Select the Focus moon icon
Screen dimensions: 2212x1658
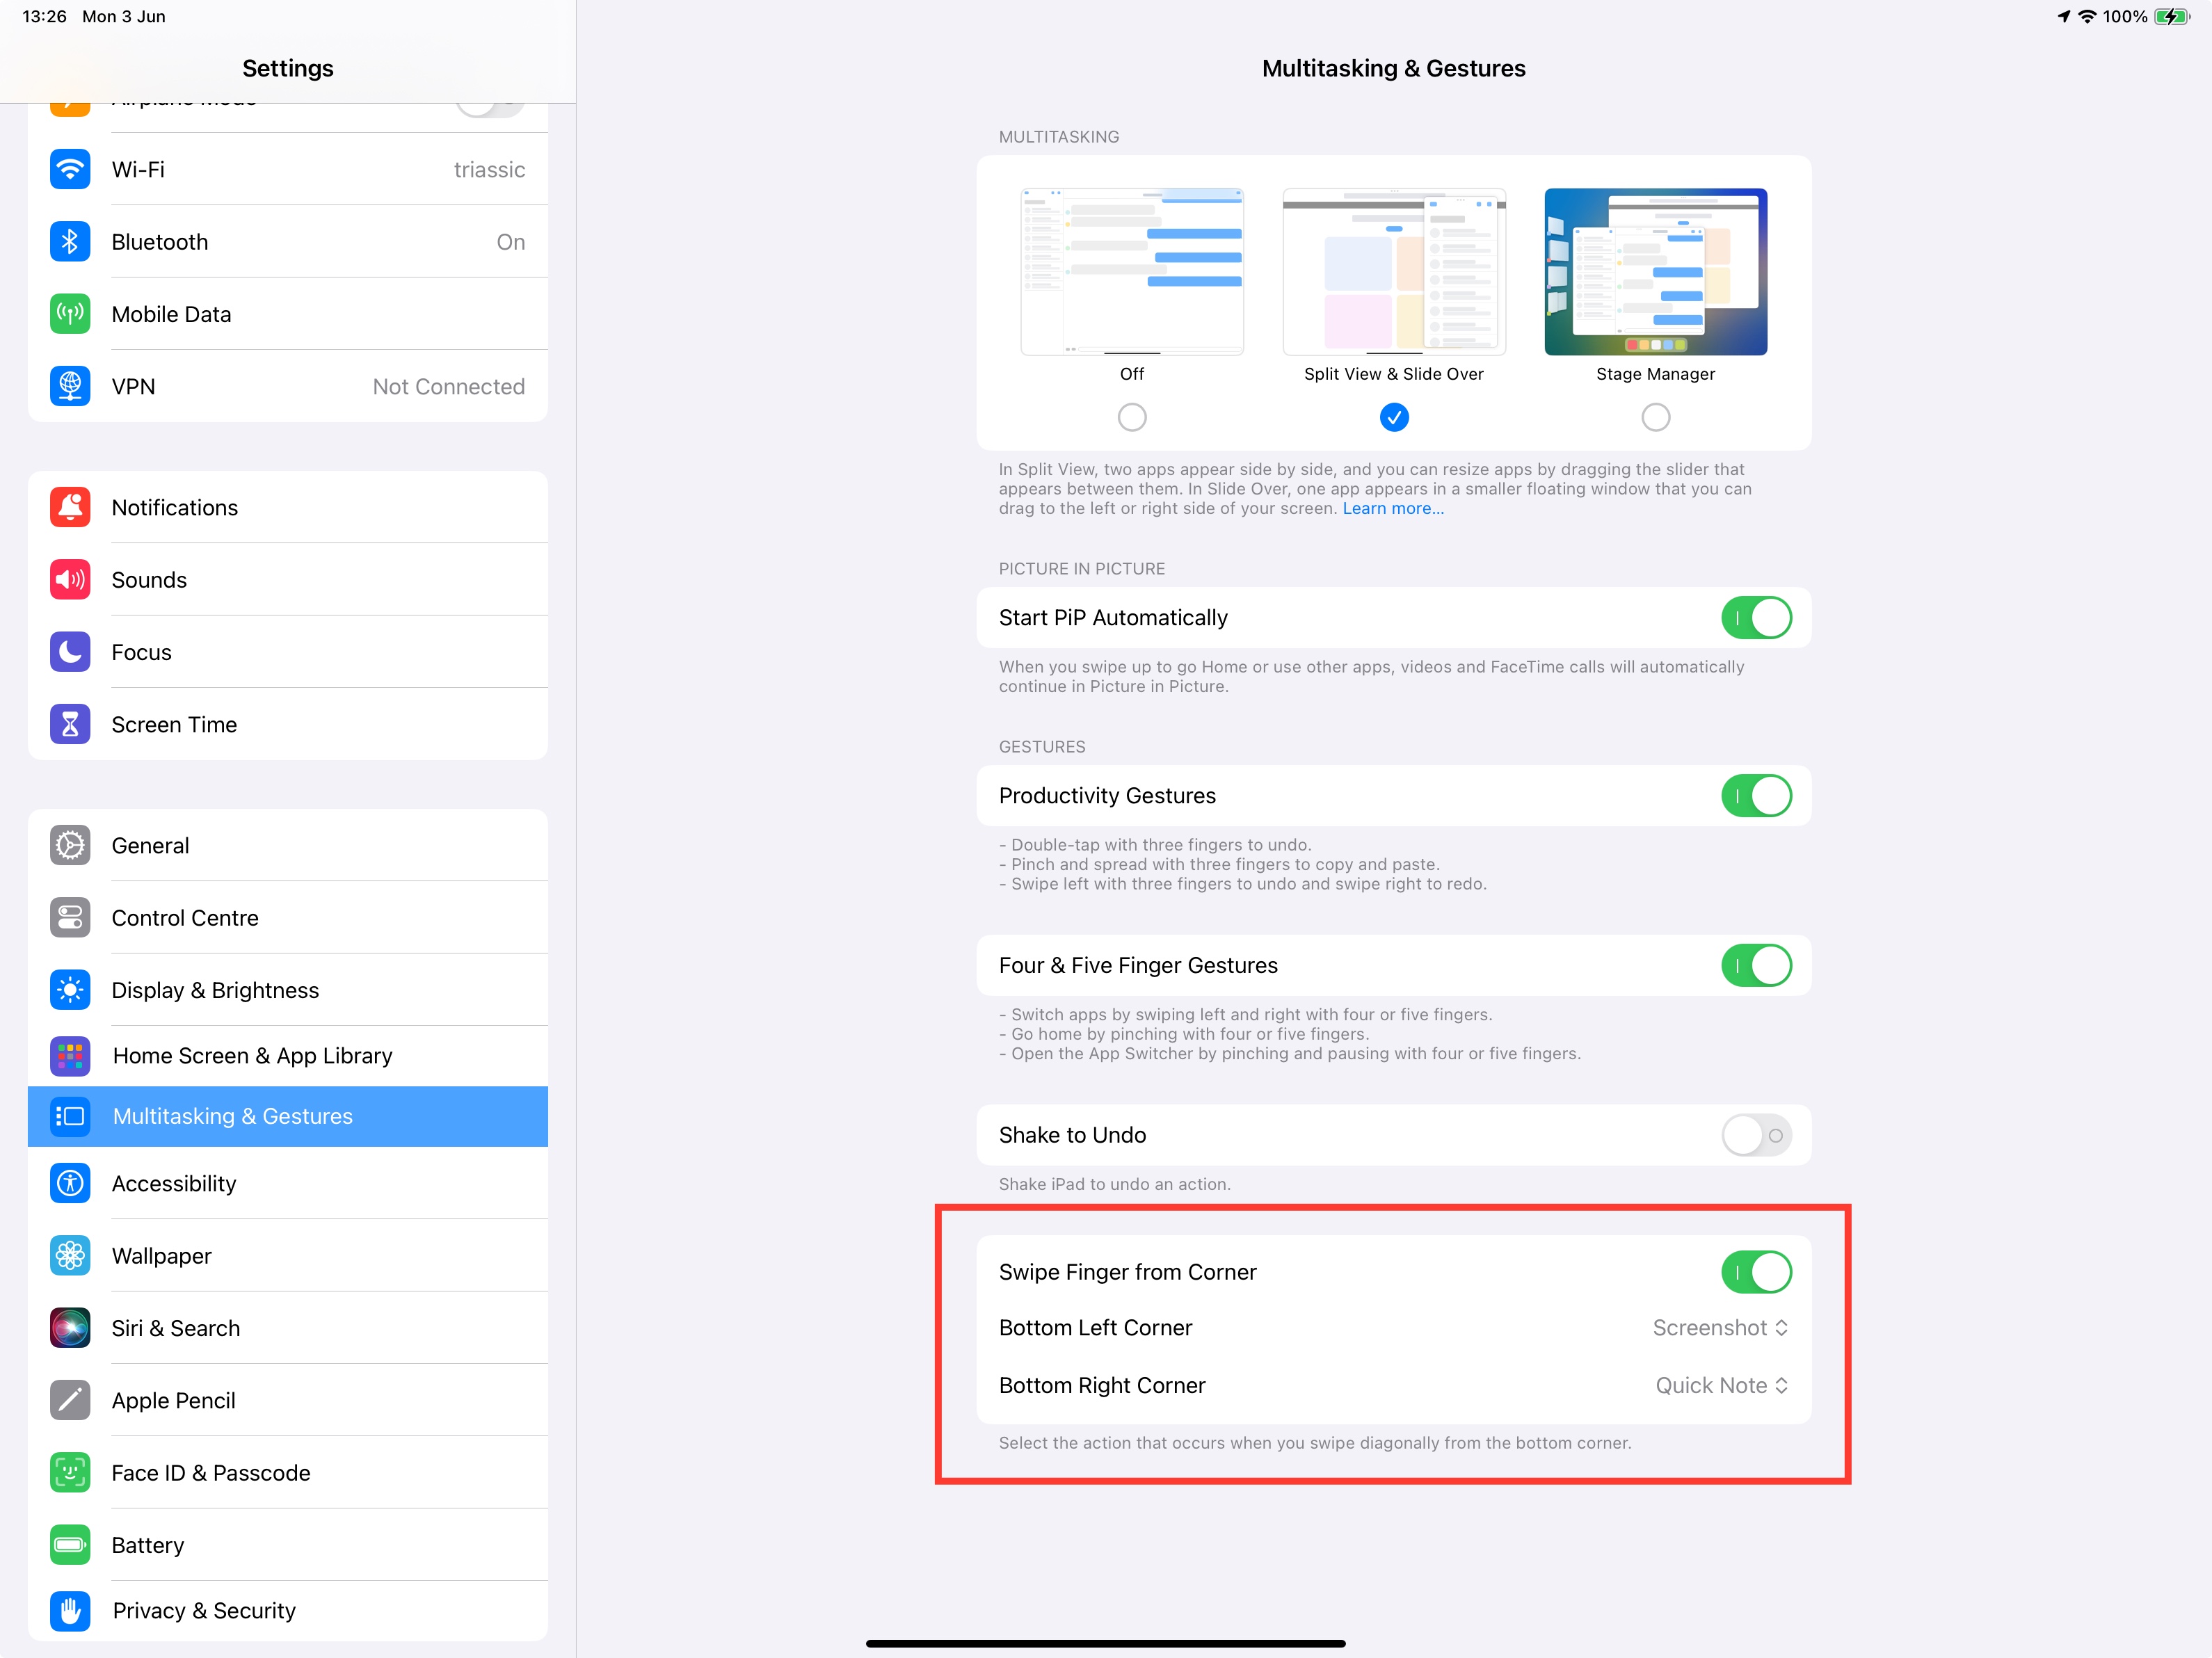coord(70,652)
